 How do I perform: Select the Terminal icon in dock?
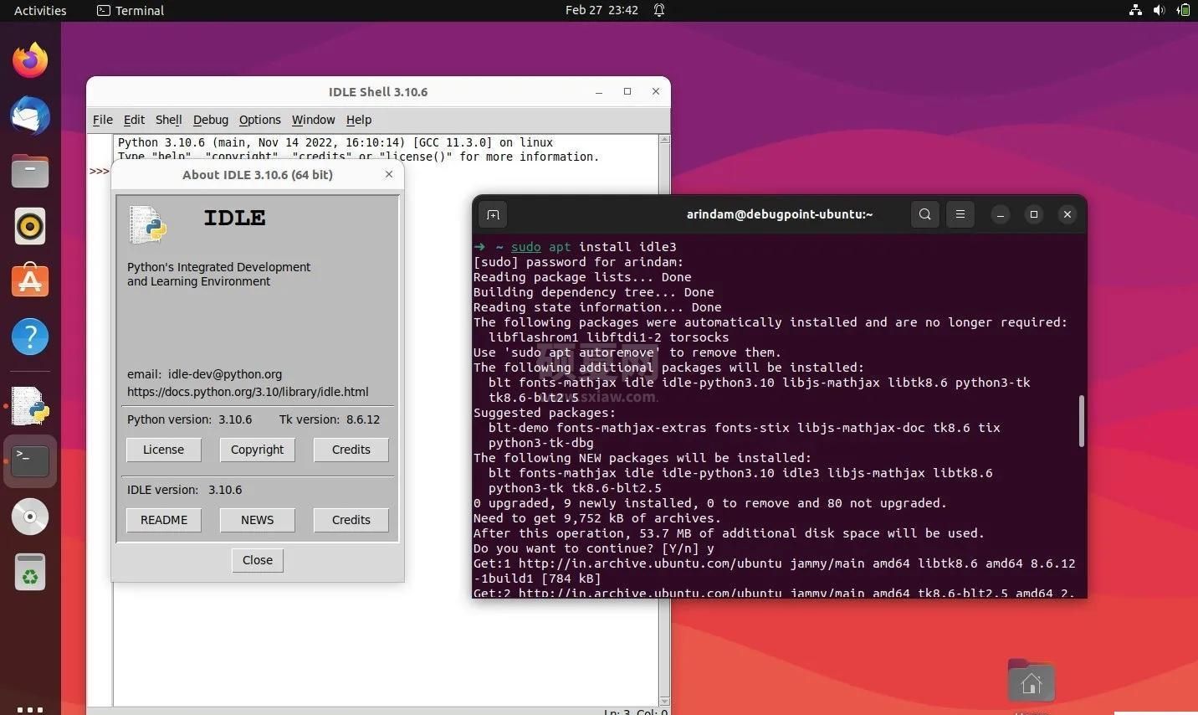click(x=30, y=460)
